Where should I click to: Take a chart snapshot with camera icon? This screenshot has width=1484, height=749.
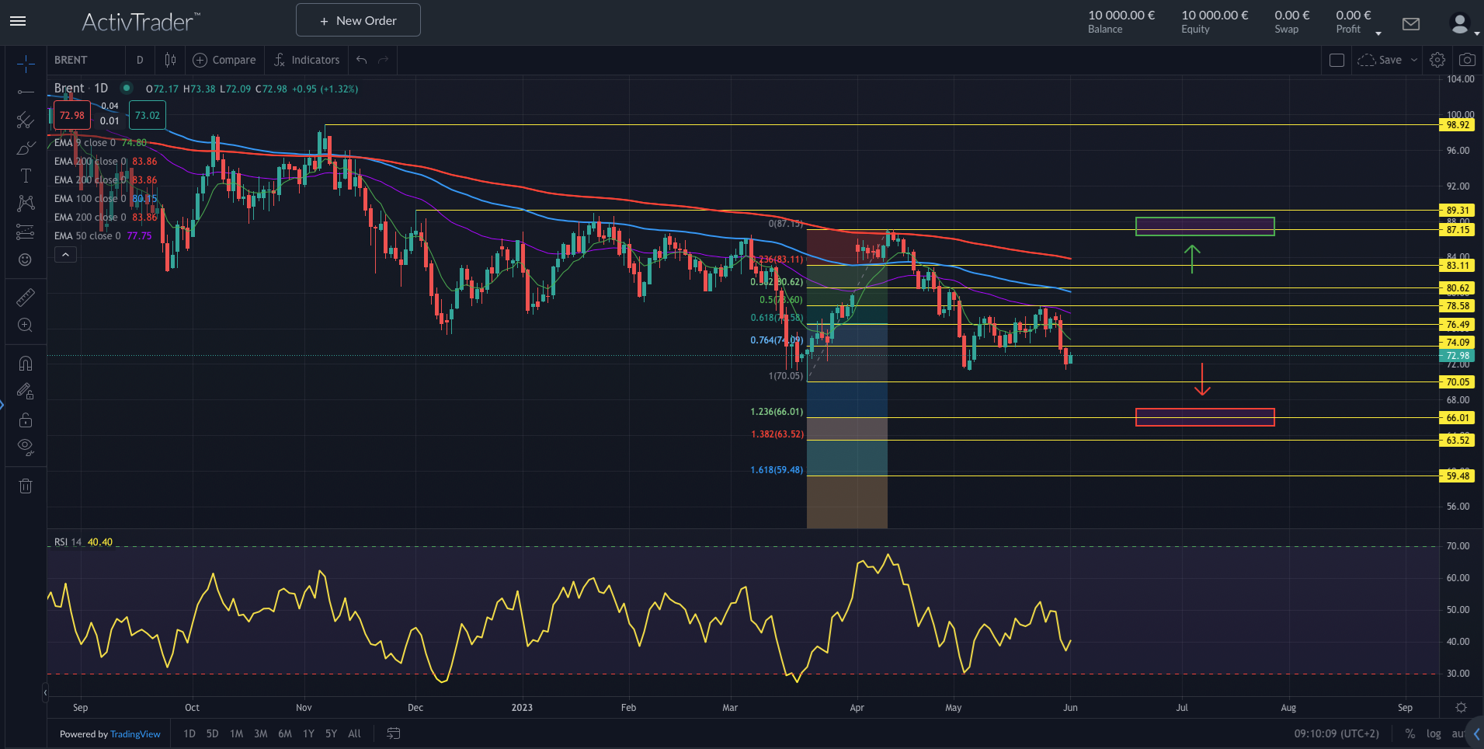click(1467, 60)
